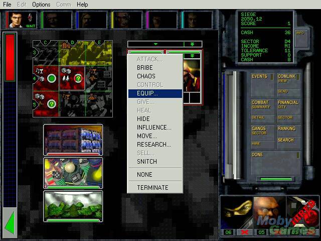Select the magenta-bordered gang portrait slot
The width and height of the screenshot is (321, 241).
point(162,20)
